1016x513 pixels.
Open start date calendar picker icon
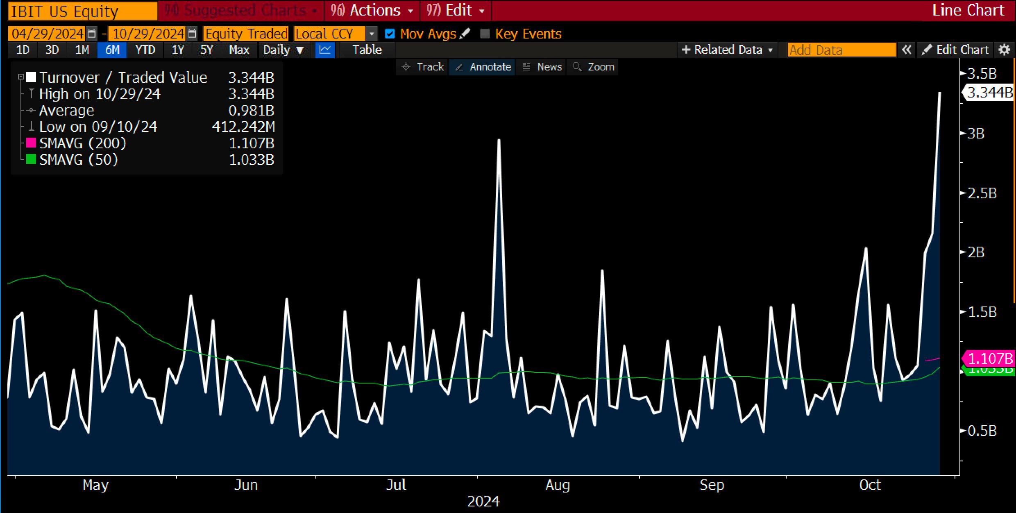pyautogui.click(x=92, y=34)
